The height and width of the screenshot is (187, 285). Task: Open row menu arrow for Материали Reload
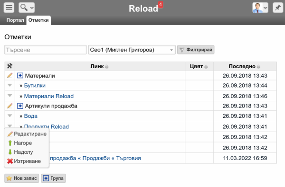click(10, 96)
